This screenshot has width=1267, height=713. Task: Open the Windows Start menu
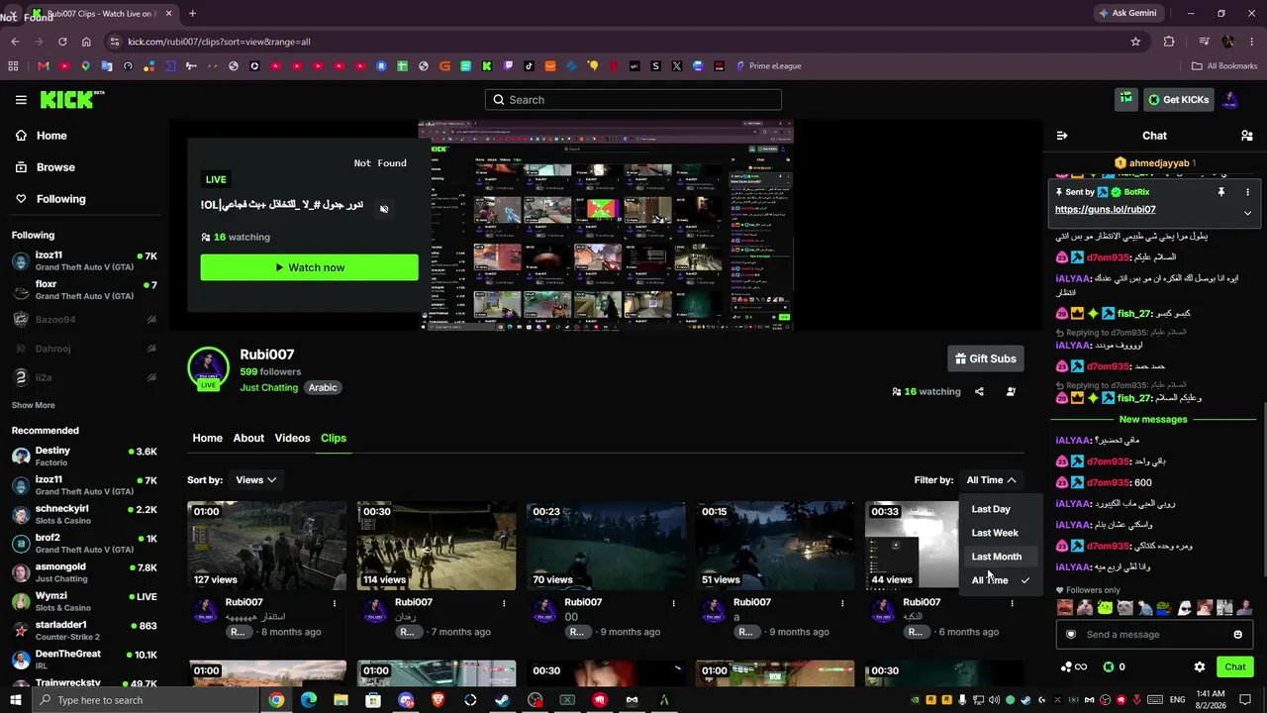coord(16,700)
